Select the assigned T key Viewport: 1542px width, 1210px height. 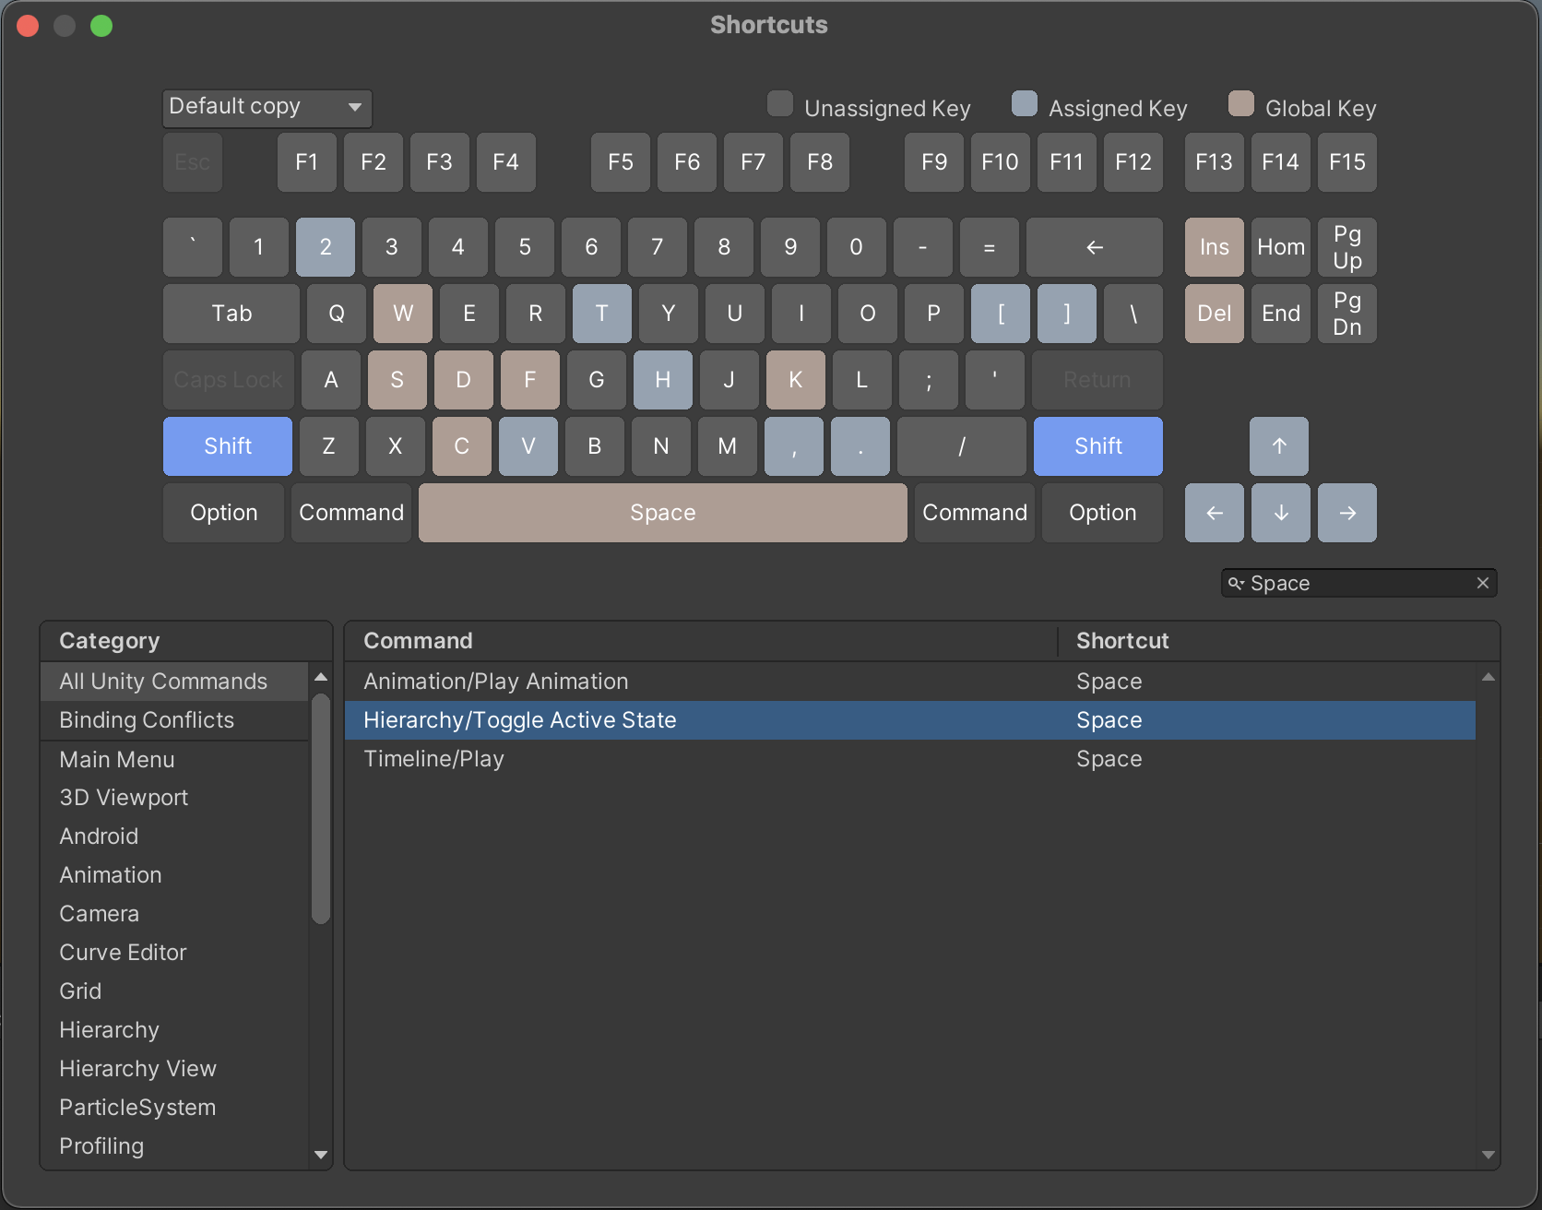pos(601,314)
